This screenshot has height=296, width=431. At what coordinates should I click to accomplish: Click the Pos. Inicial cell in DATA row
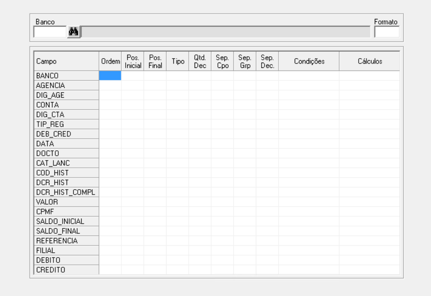click(x=133, y=144)
